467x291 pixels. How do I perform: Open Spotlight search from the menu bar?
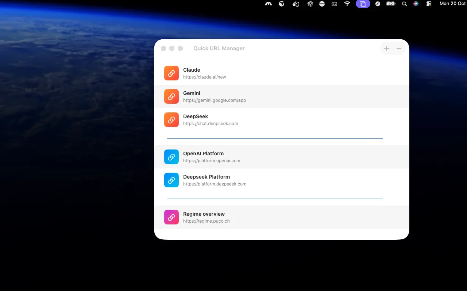click(x=404, y=4)
